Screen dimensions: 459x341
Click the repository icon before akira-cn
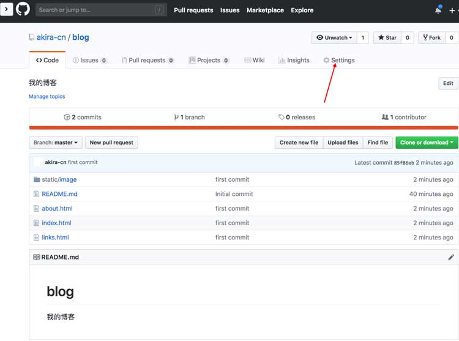click(32, 37)
